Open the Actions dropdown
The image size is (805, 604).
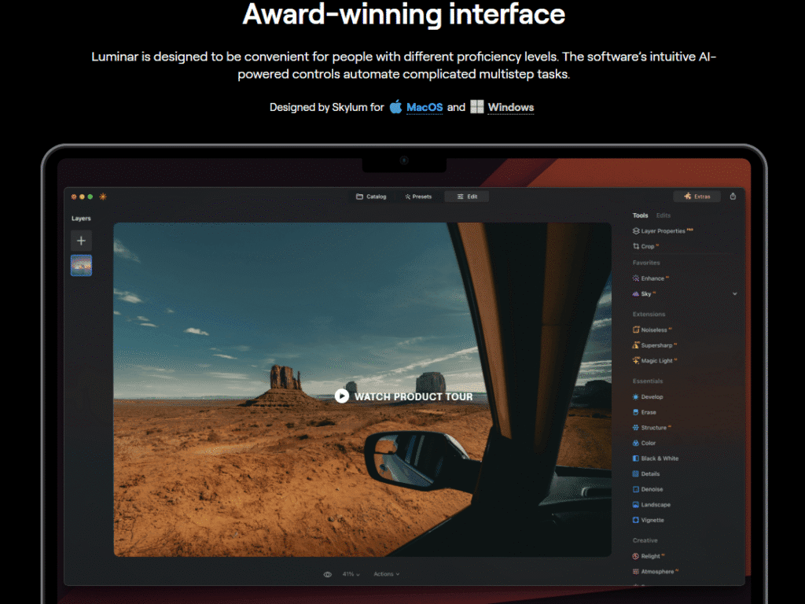point(386,574)
